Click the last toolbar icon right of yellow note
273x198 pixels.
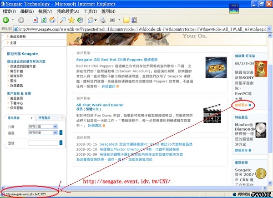pyautogui.click(x=134, y=20)
